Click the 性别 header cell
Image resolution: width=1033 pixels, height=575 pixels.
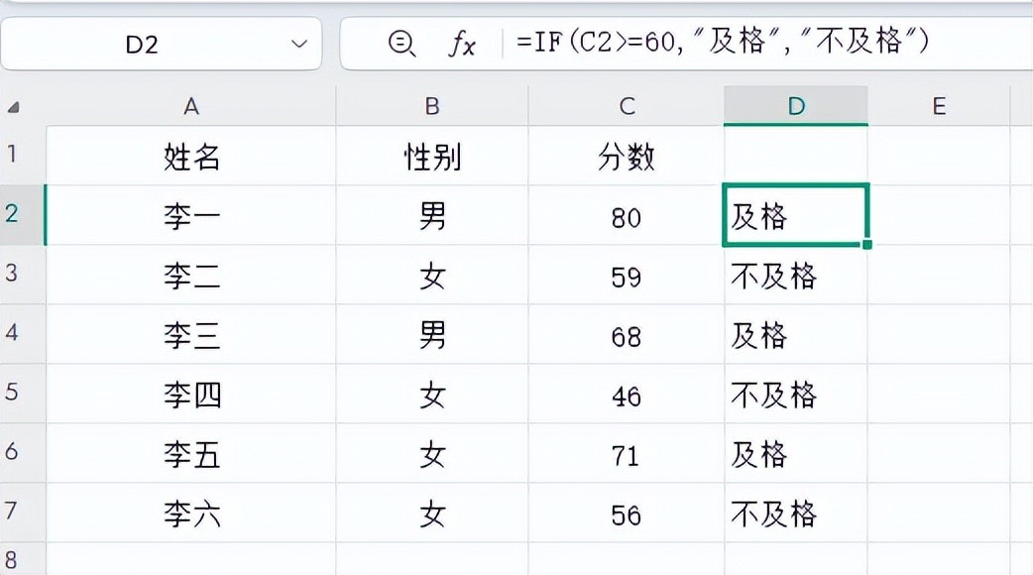432,157
